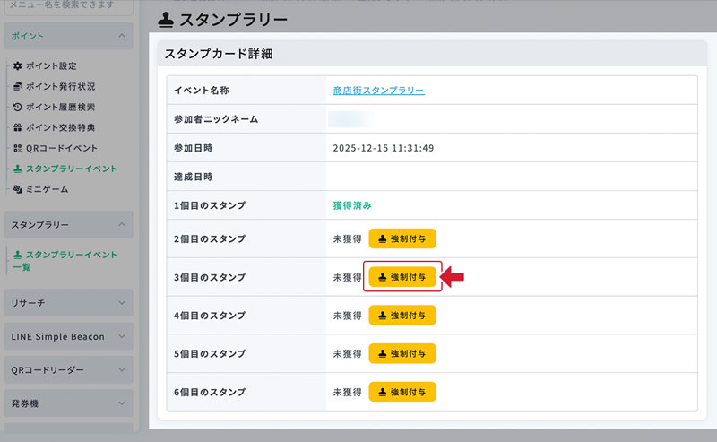Click the stamp icon beside スタンプラリーイベント一覧
The width and height of the screenshot is (717, 442).
[18, 256]
